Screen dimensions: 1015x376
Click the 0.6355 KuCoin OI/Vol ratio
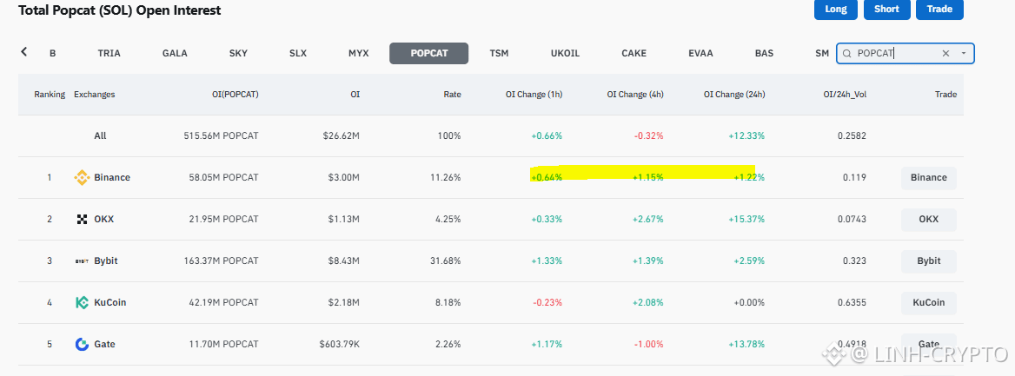point(852,302)
